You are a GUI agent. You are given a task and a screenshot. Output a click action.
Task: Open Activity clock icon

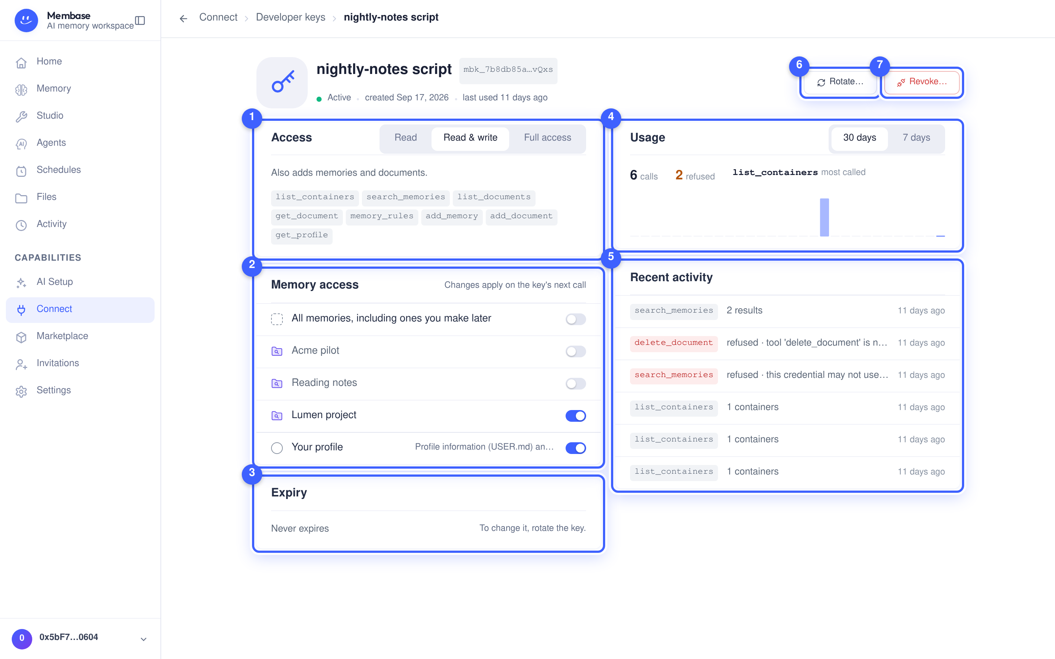[x=21, y=224]
